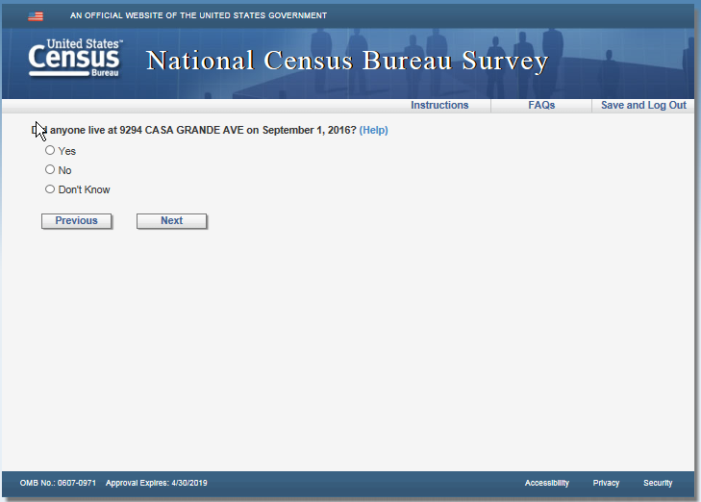Go back with the Previous button

77,221
